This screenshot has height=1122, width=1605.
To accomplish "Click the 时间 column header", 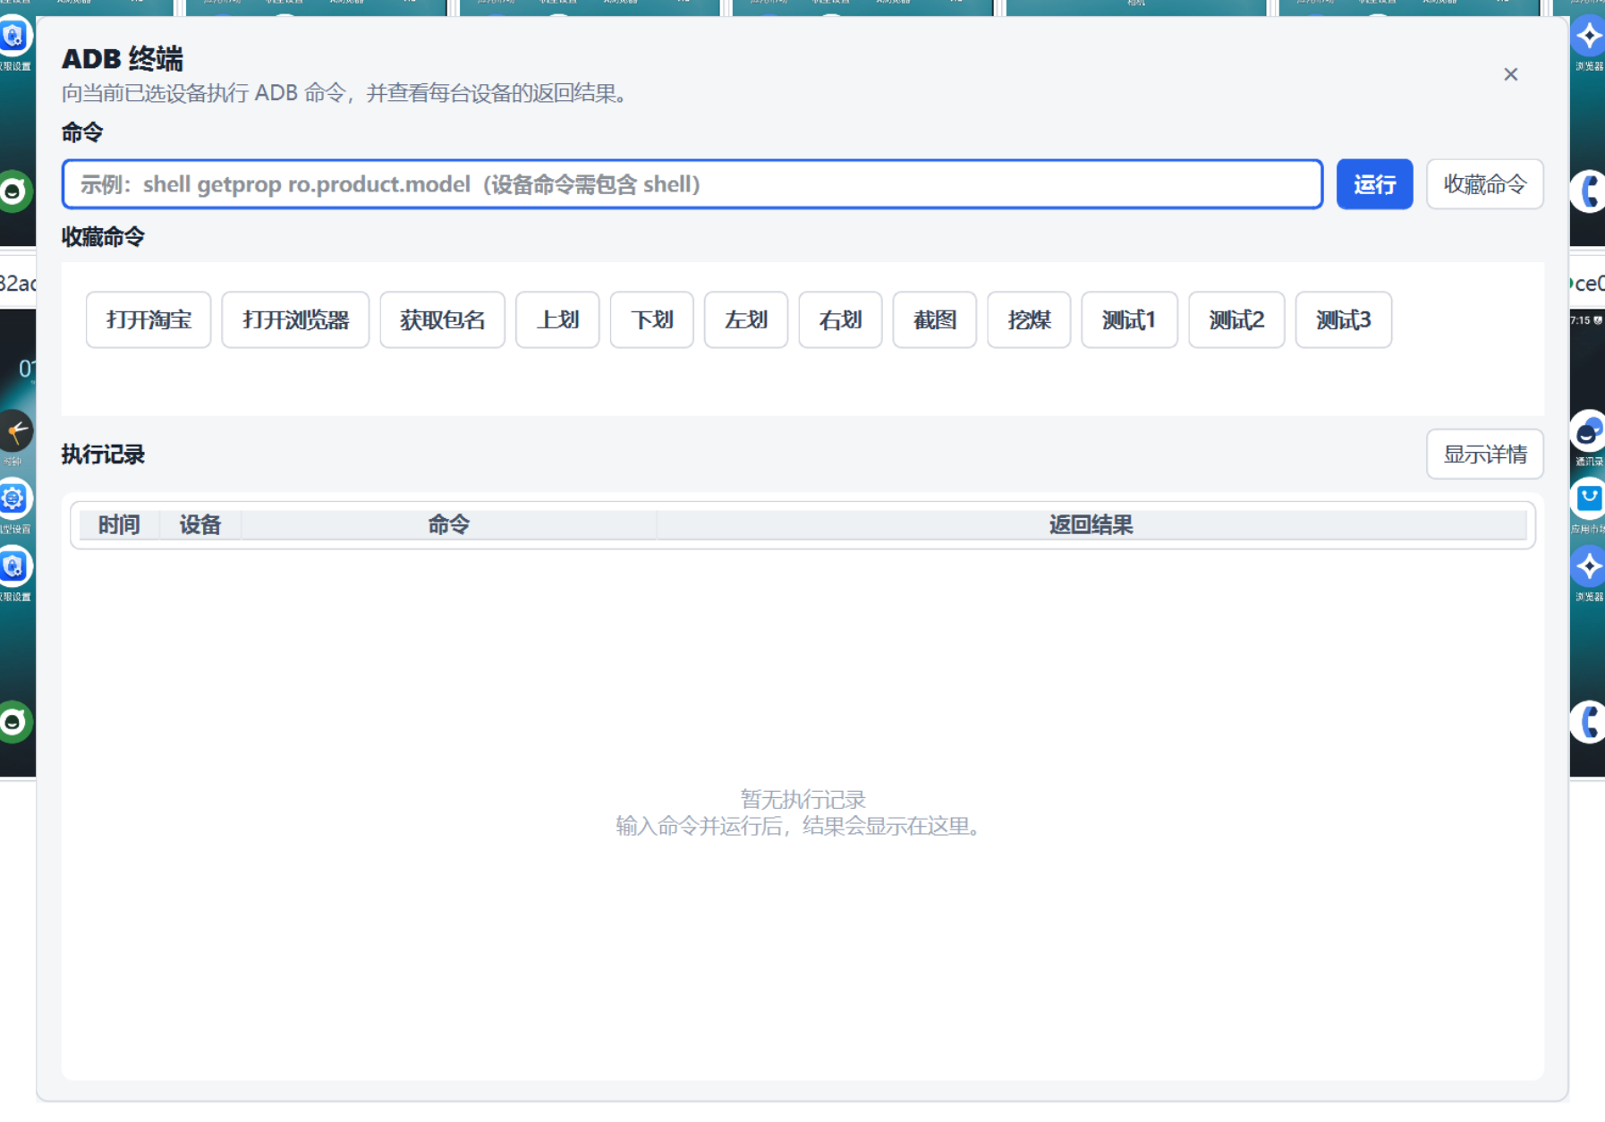I will pyautogui.click(x=119, y=524).
